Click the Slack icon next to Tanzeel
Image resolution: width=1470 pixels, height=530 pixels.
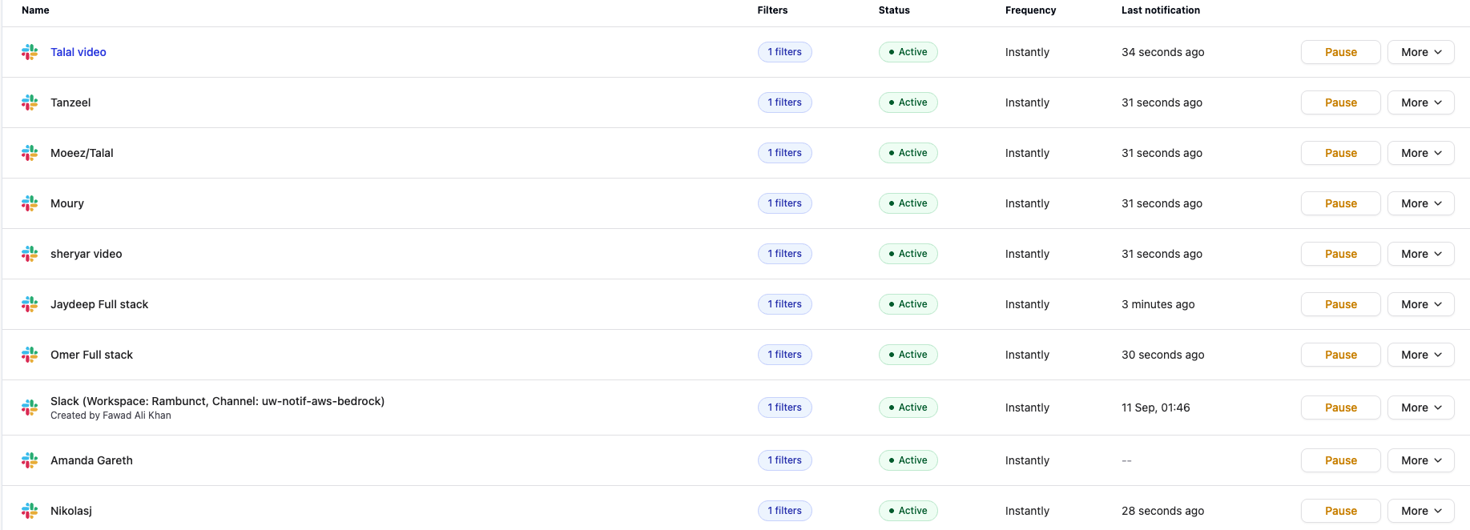pos(30,102)
